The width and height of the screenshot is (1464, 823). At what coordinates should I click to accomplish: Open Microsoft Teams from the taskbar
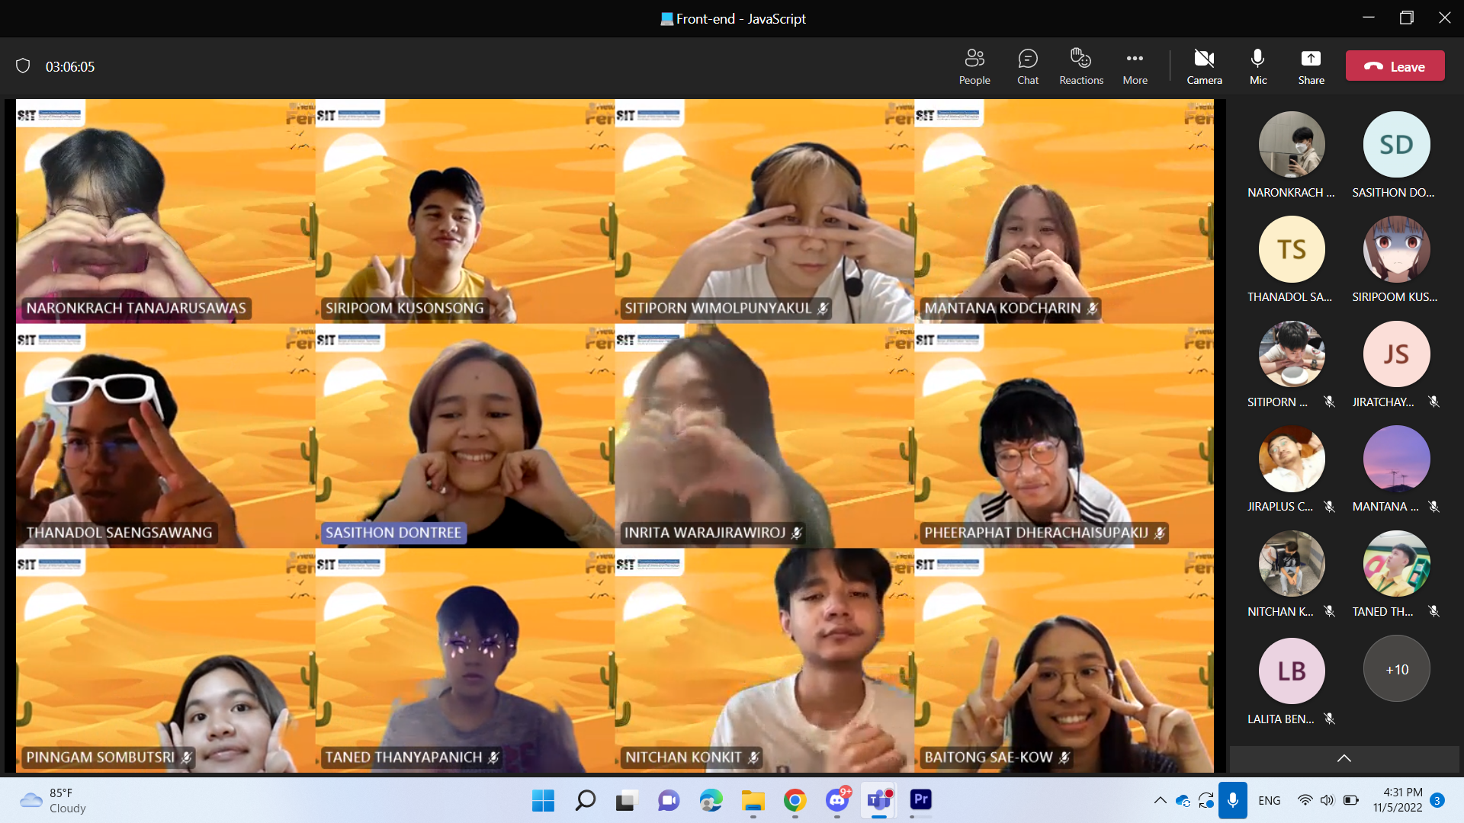tap(878, 801)
